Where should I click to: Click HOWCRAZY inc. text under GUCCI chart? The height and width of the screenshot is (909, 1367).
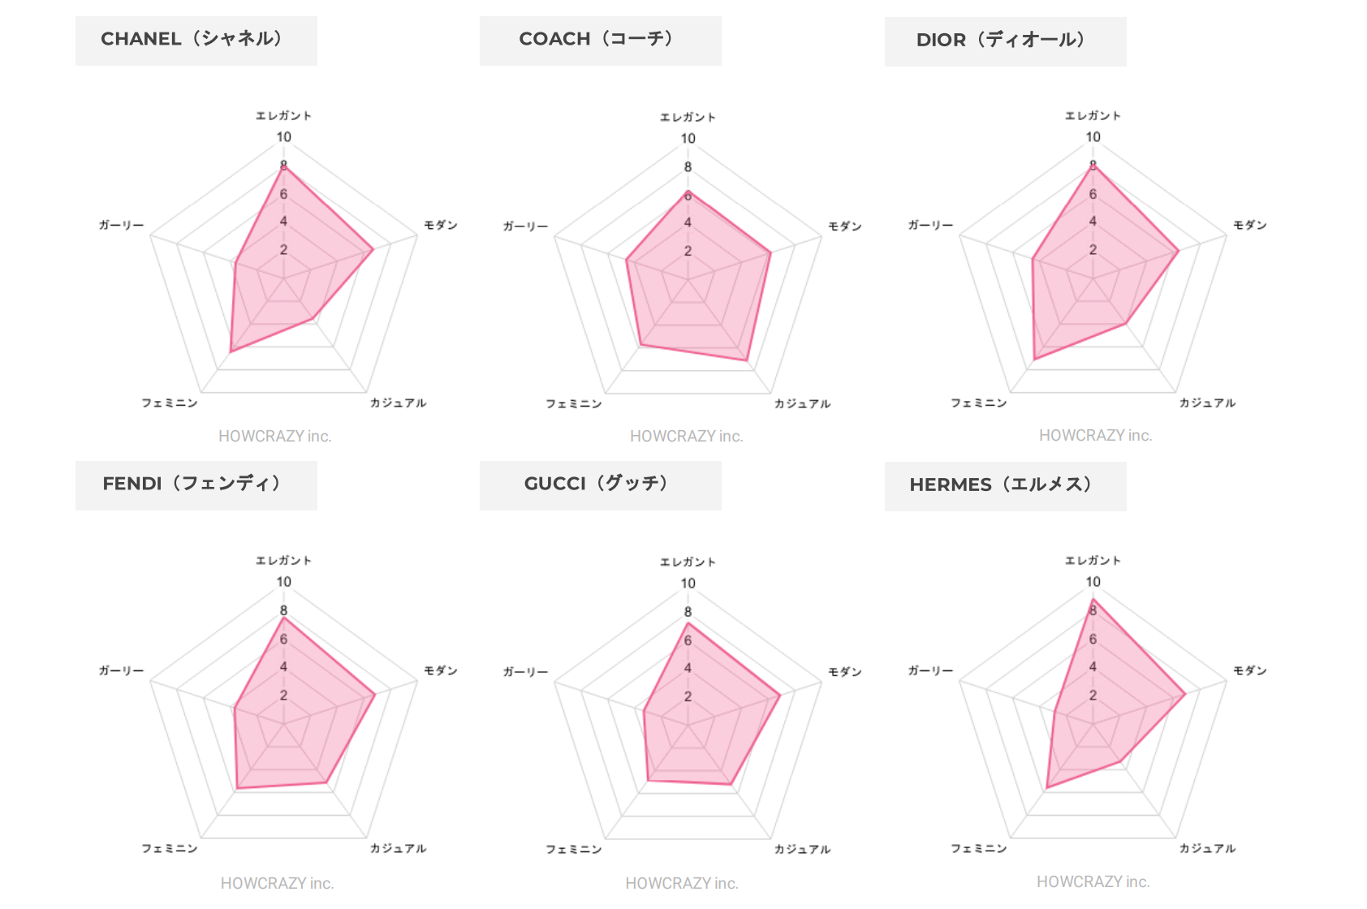[682, 883]
